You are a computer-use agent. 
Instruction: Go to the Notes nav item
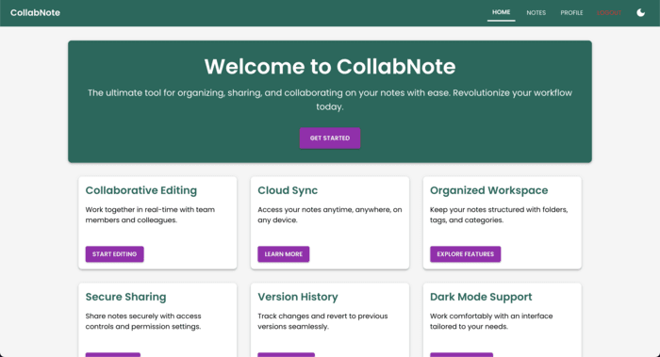[x=536, y=12]
